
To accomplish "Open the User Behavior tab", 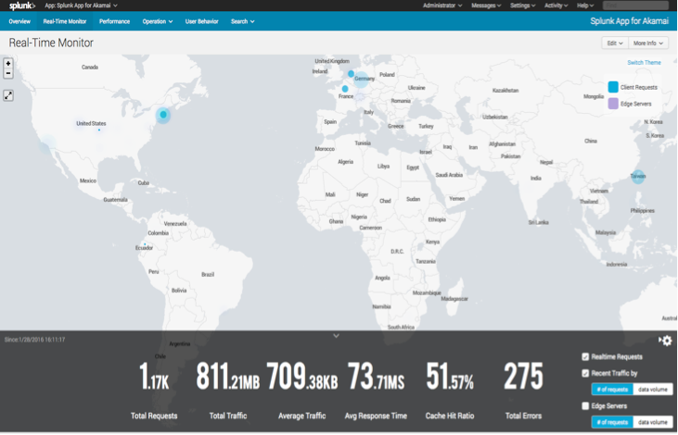I will (201, 21).
